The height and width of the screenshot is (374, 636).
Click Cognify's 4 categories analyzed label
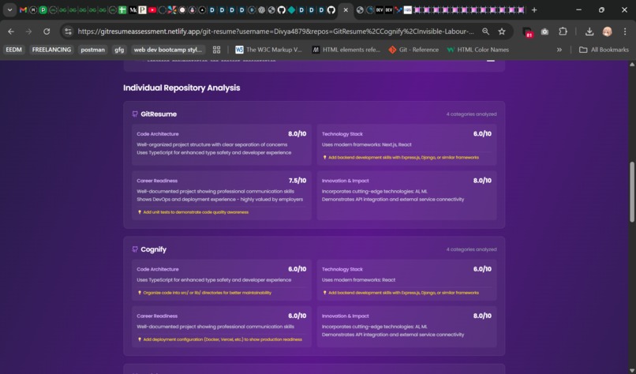coord(471,249)
